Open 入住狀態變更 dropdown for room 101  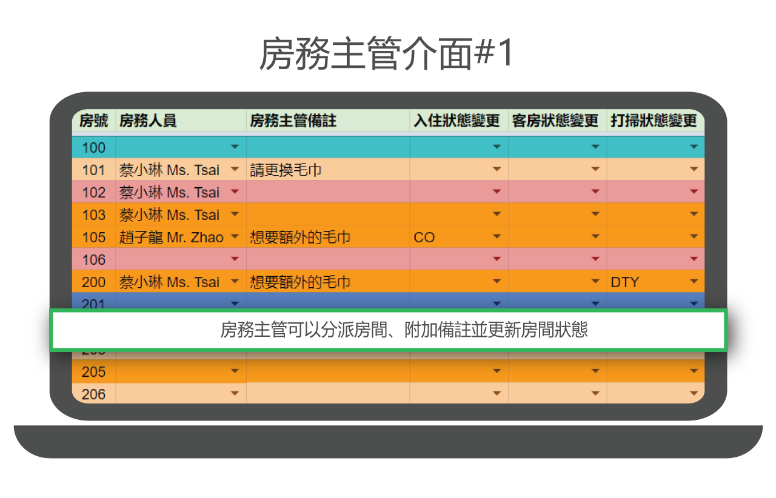(x=497, y=170)
